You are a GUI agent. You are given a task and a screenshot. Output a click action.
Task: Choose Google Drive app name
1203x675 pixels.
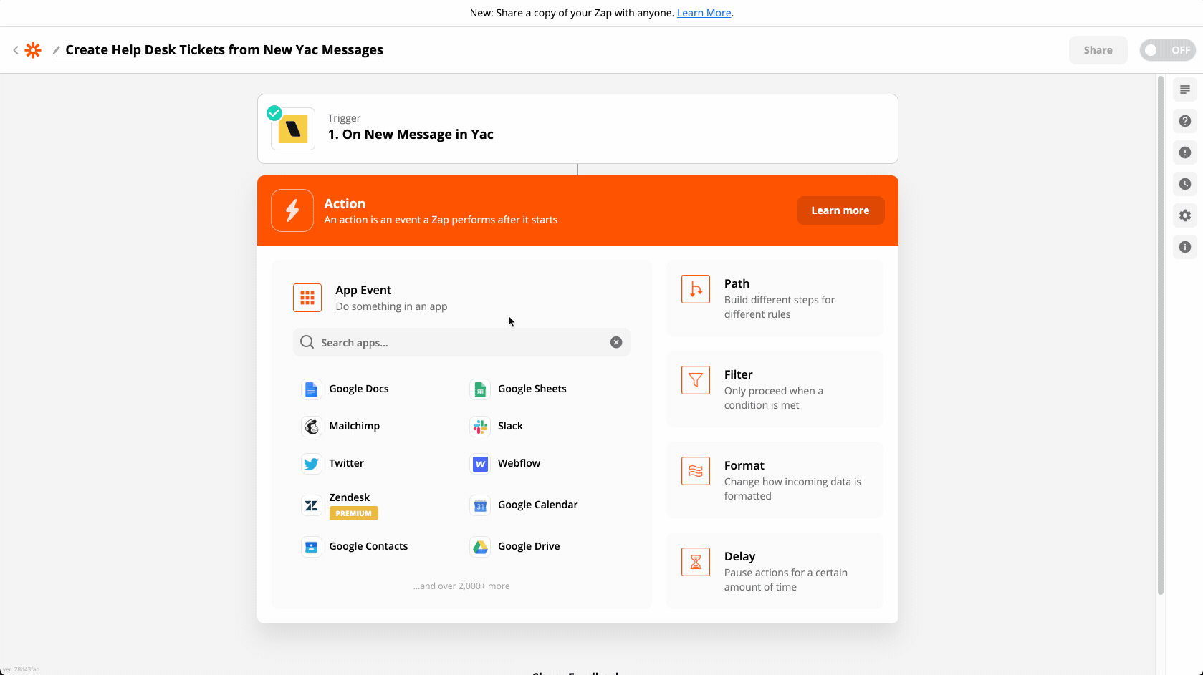pos(529,546)
